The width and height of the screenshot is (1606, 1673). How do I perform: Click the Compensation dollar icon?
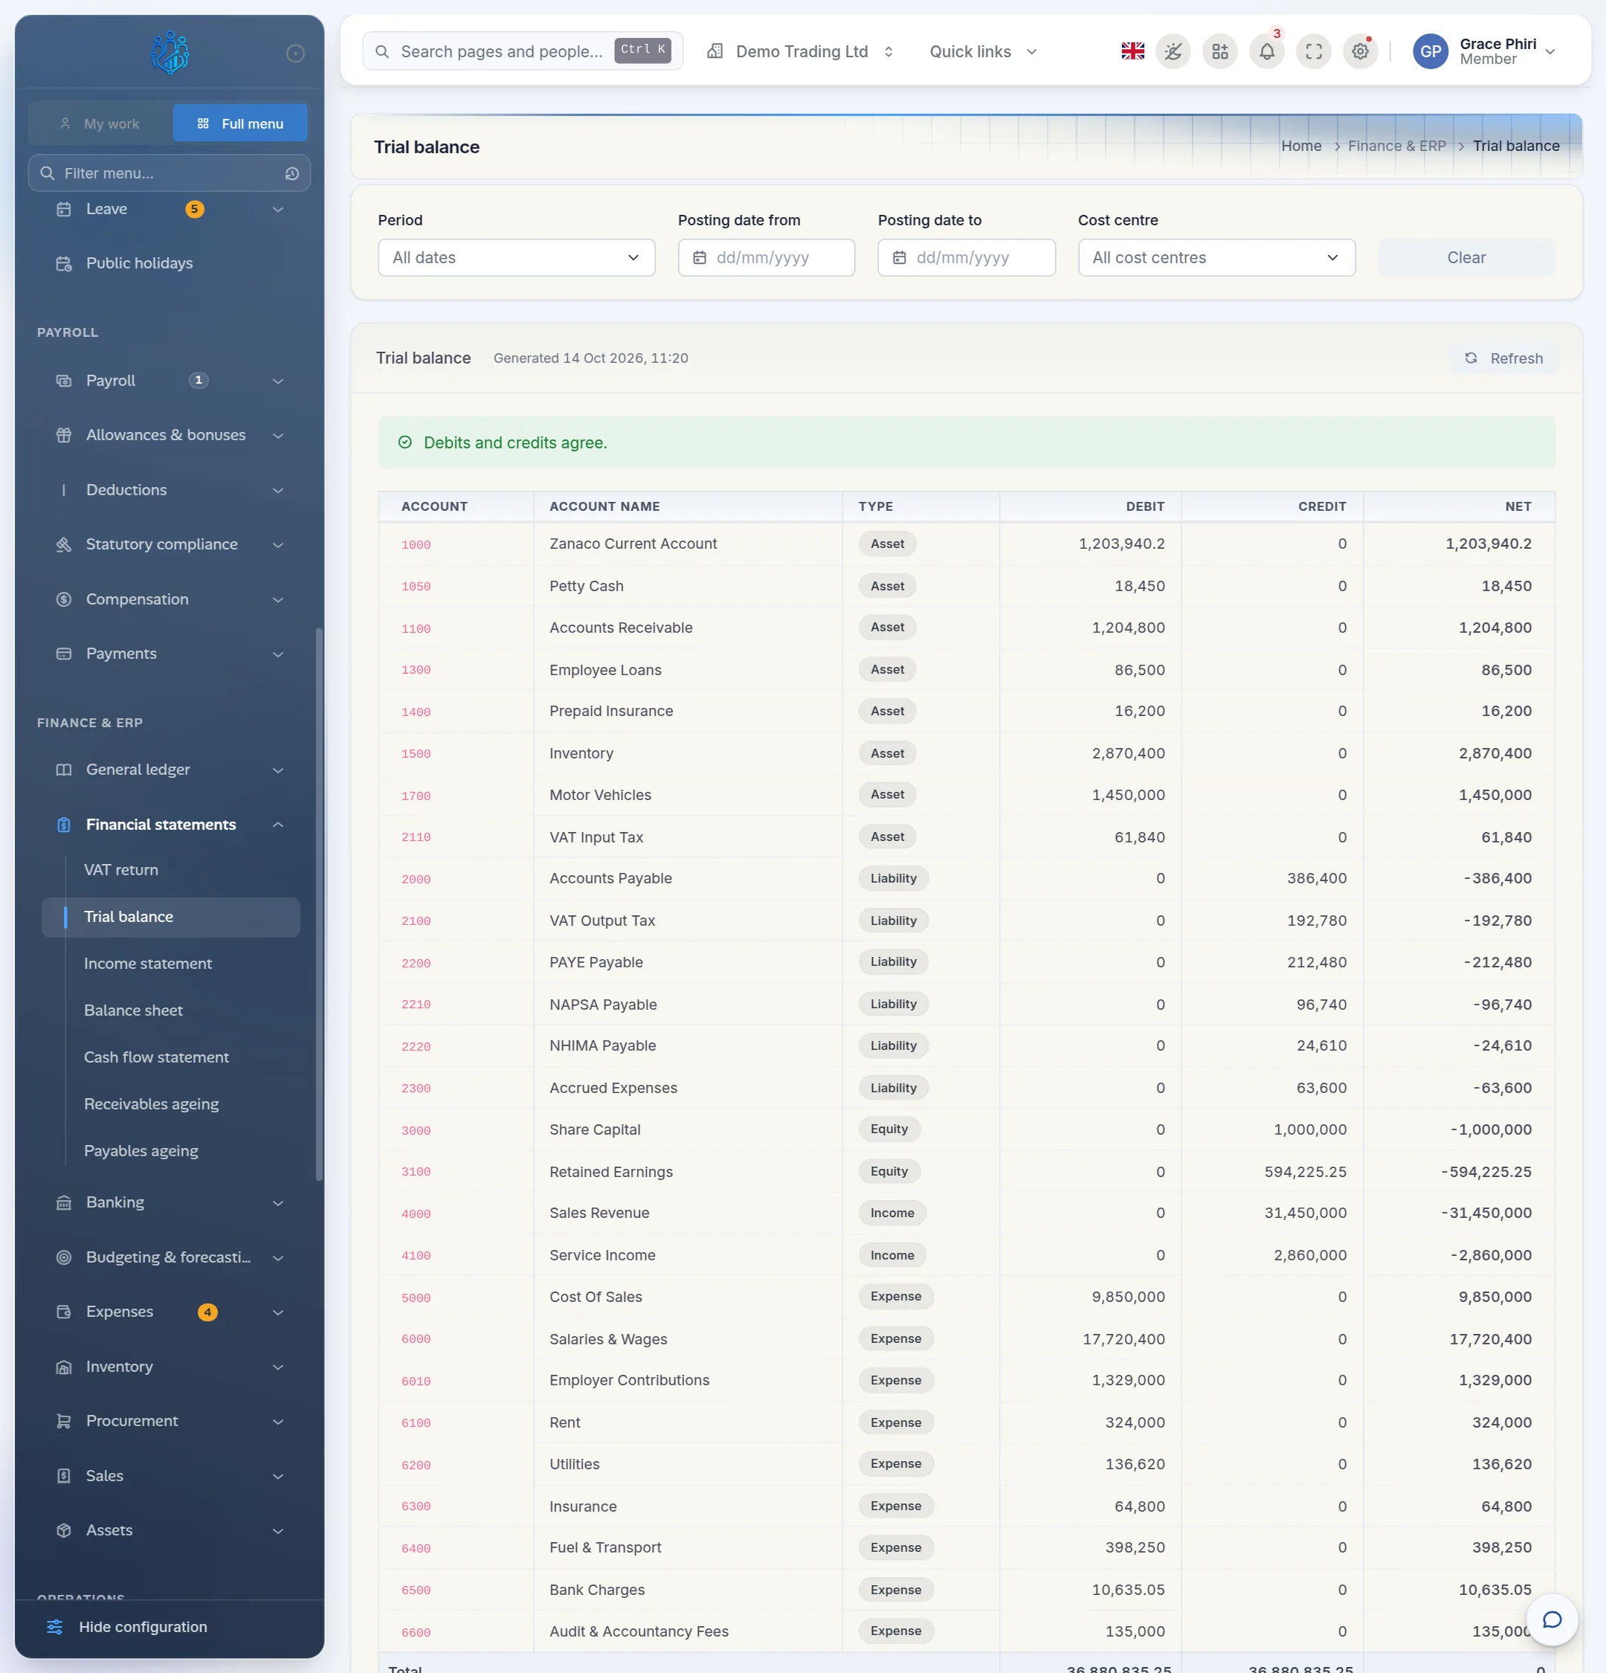(x=64, y=599)
